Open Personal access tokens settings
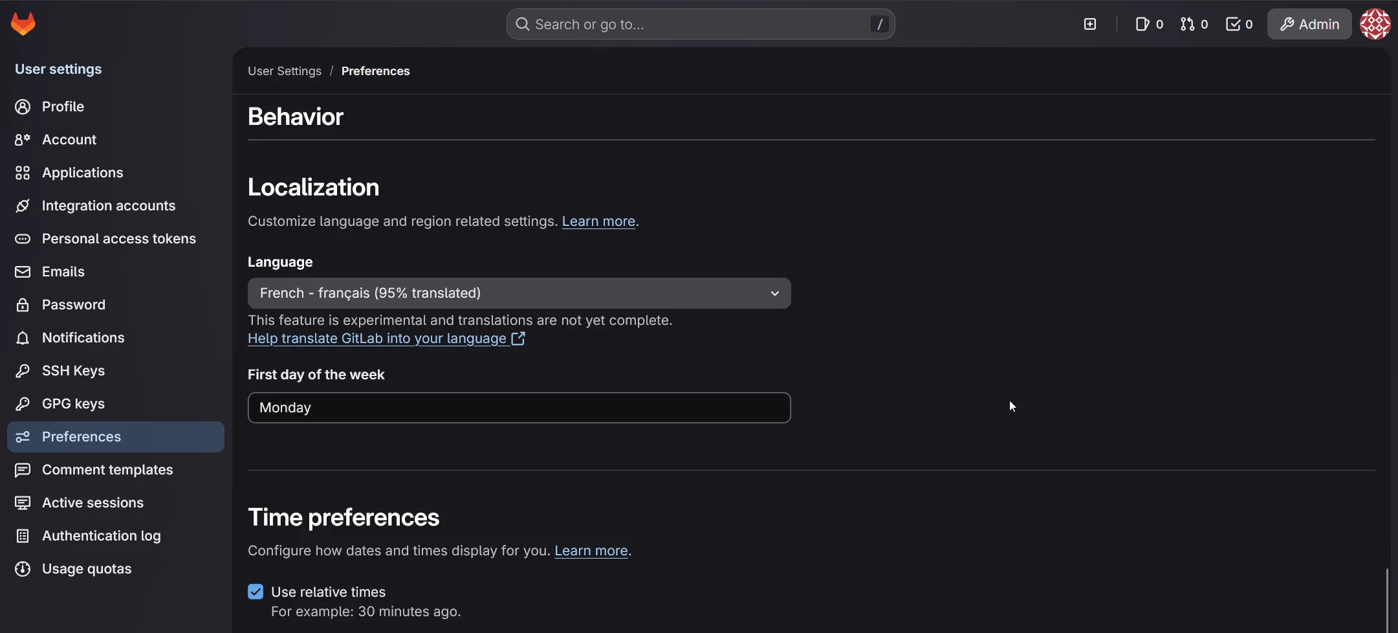 point(118,239)
